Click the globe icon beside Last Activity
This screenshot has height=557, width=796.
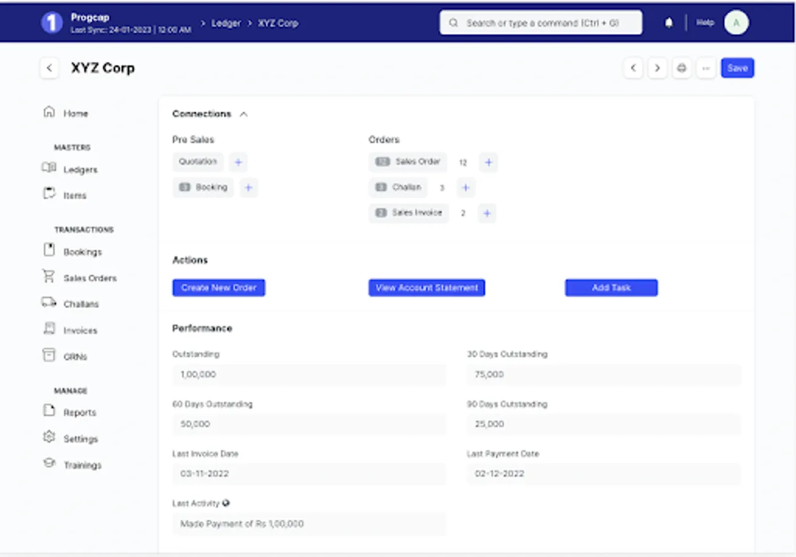point(226,503)
